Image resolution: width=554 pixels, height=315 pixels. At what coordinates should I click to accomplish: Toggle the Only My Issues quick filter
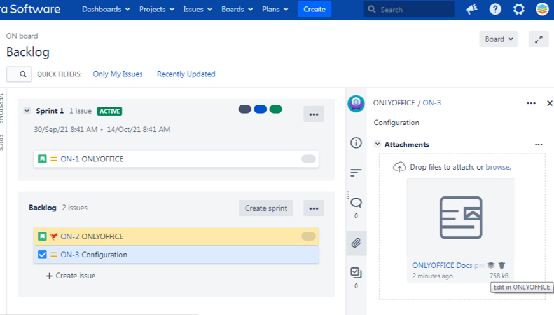coord(118,74)
